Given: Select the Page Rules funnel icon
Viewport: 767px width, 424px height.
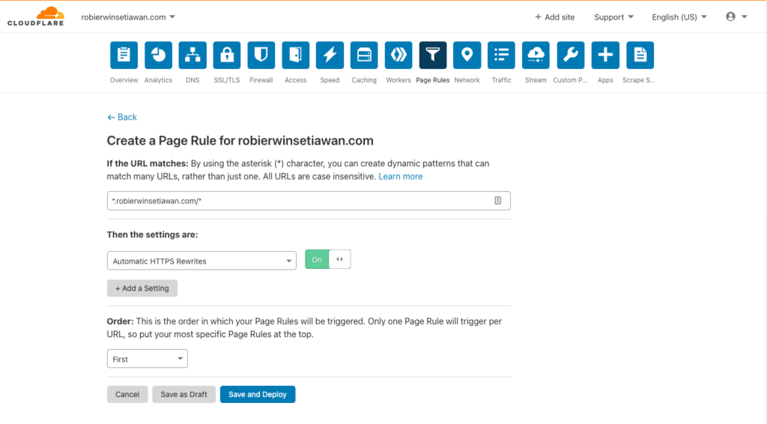Looking at the screenshot, I should coord(433,55).
